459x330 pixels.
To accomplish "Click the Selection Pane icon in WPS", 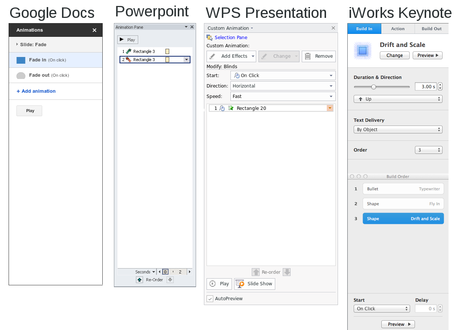I will coord(210,37).
